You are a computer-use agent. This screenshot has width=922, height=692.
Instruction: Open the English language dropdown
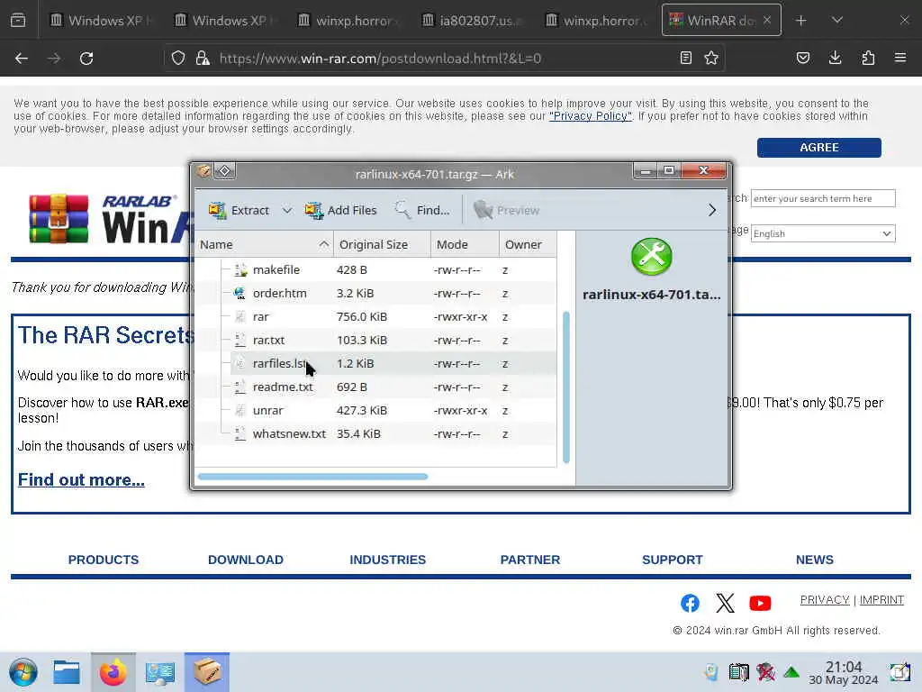pos(823,233)
